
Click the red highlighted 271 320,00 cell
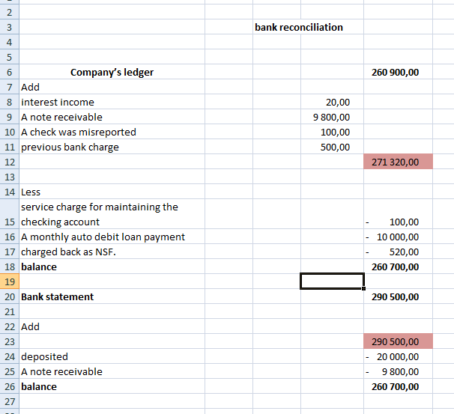397,162
